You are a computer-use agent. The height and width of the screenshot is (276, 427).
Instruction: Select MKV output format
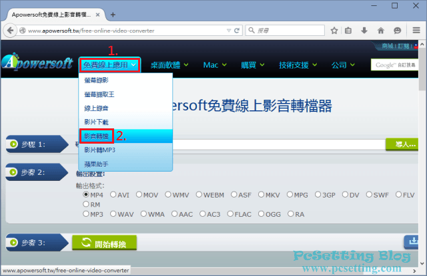(261, 195)
